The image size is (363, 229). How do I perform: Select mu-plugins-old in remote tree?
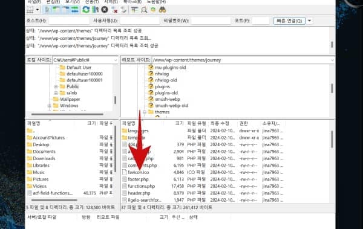click(x=171, y=67)
